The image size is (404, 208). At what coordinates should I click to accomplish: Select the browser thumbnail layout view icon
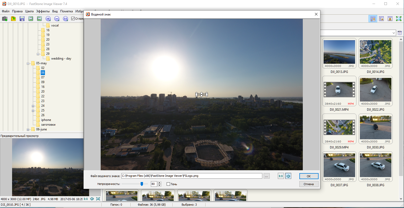(x=373, y=19)
